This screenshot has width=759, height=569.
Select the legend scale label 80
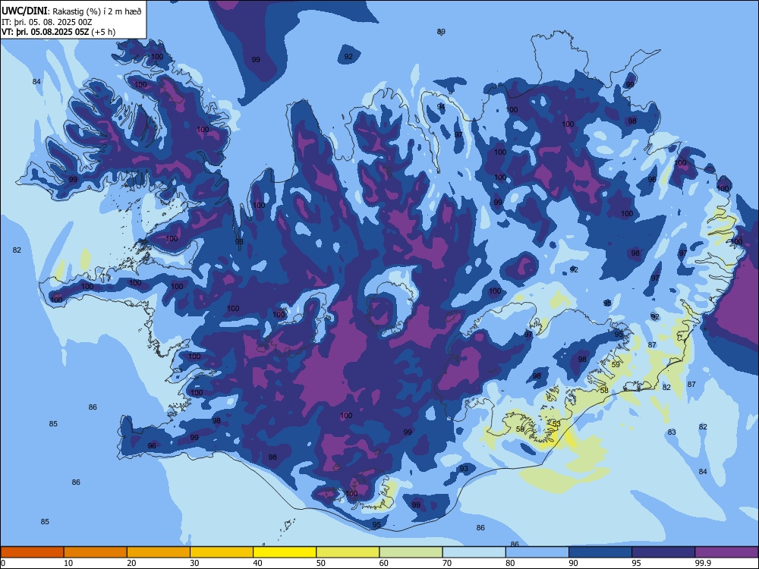point(510,563)
